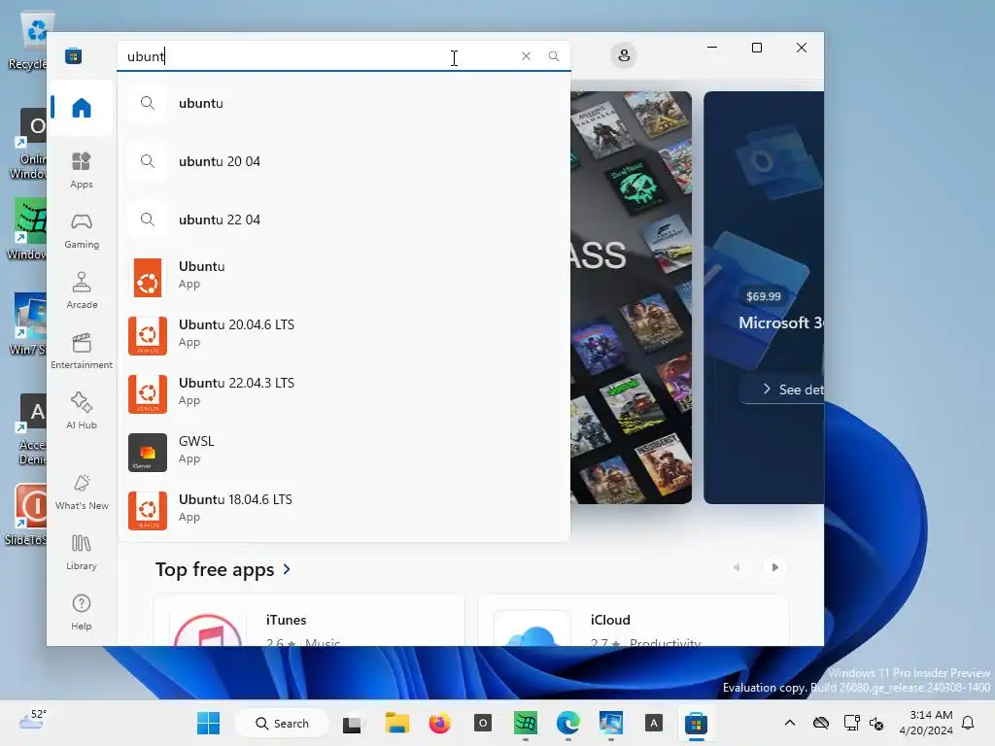The width and height of the screenshot is (995, 746).
Task: Launch Firefox from the taskbar
Action: point(439,723)
